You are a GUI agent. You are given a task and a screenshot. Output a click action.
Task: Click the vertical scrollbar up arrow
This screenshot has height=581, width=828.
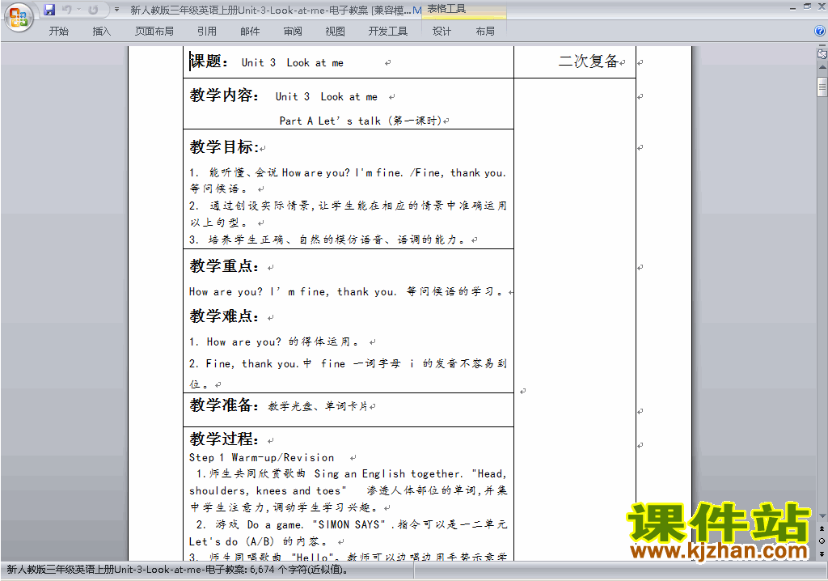(x=822, y=68)
